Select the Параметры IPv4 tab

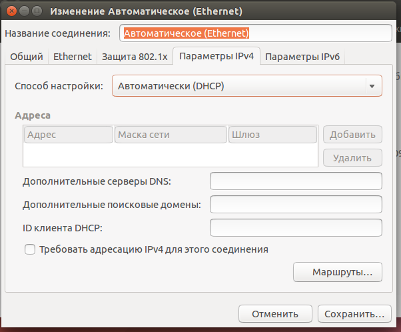click(216, 57)
